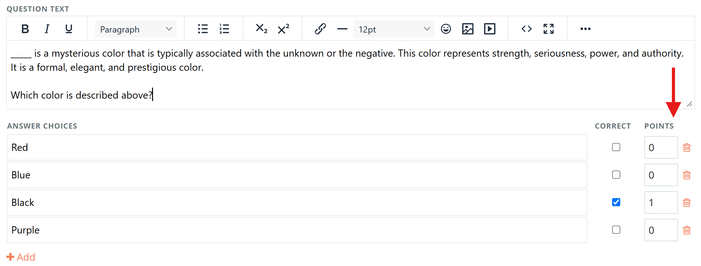
Task: Add a new answer choice
Action: (x=21, y=257)
